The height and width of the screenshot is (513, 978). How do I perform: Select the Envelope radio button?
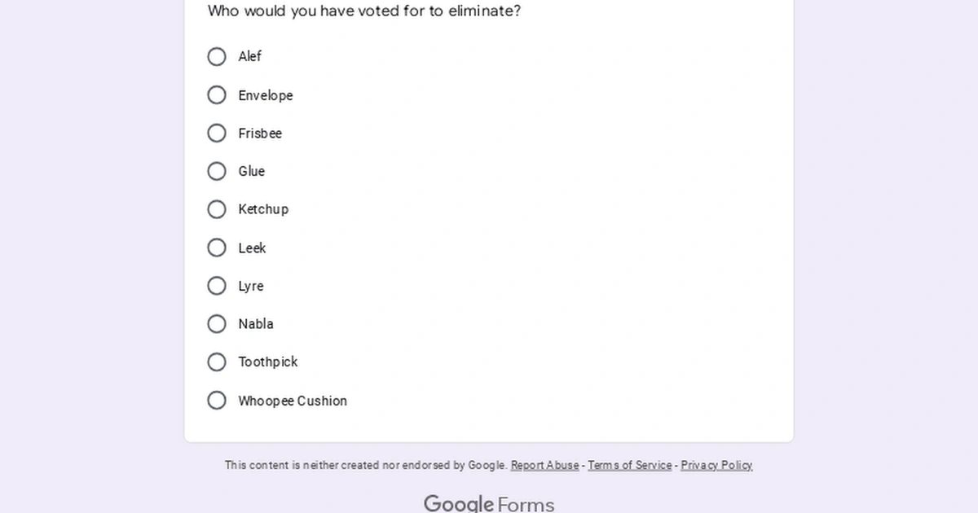pos(216,94)
